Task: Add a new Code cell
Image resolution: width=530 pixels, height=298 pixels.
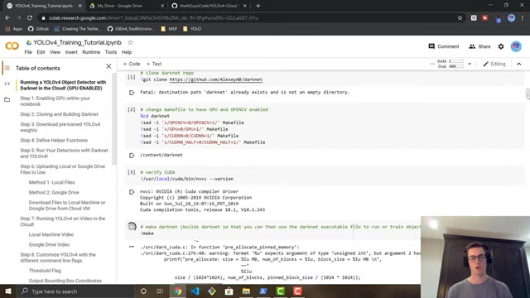Action: tap(132, 64)
